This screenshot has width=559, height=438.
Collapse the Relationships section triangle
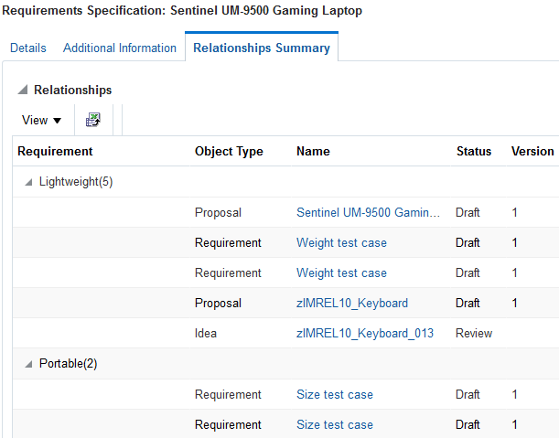pos(23,91)
